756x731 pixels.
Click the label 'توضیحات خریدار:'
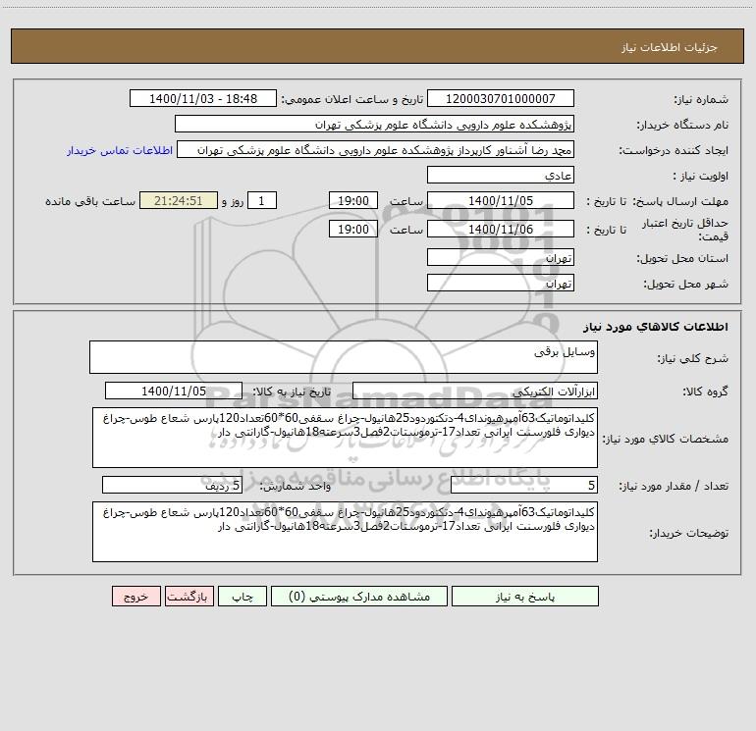click(x=688, y=534)
